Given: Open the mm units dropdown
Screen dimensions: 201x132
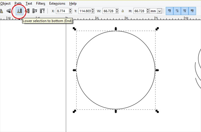Looking at the screenshot, I should click(156, 11).
